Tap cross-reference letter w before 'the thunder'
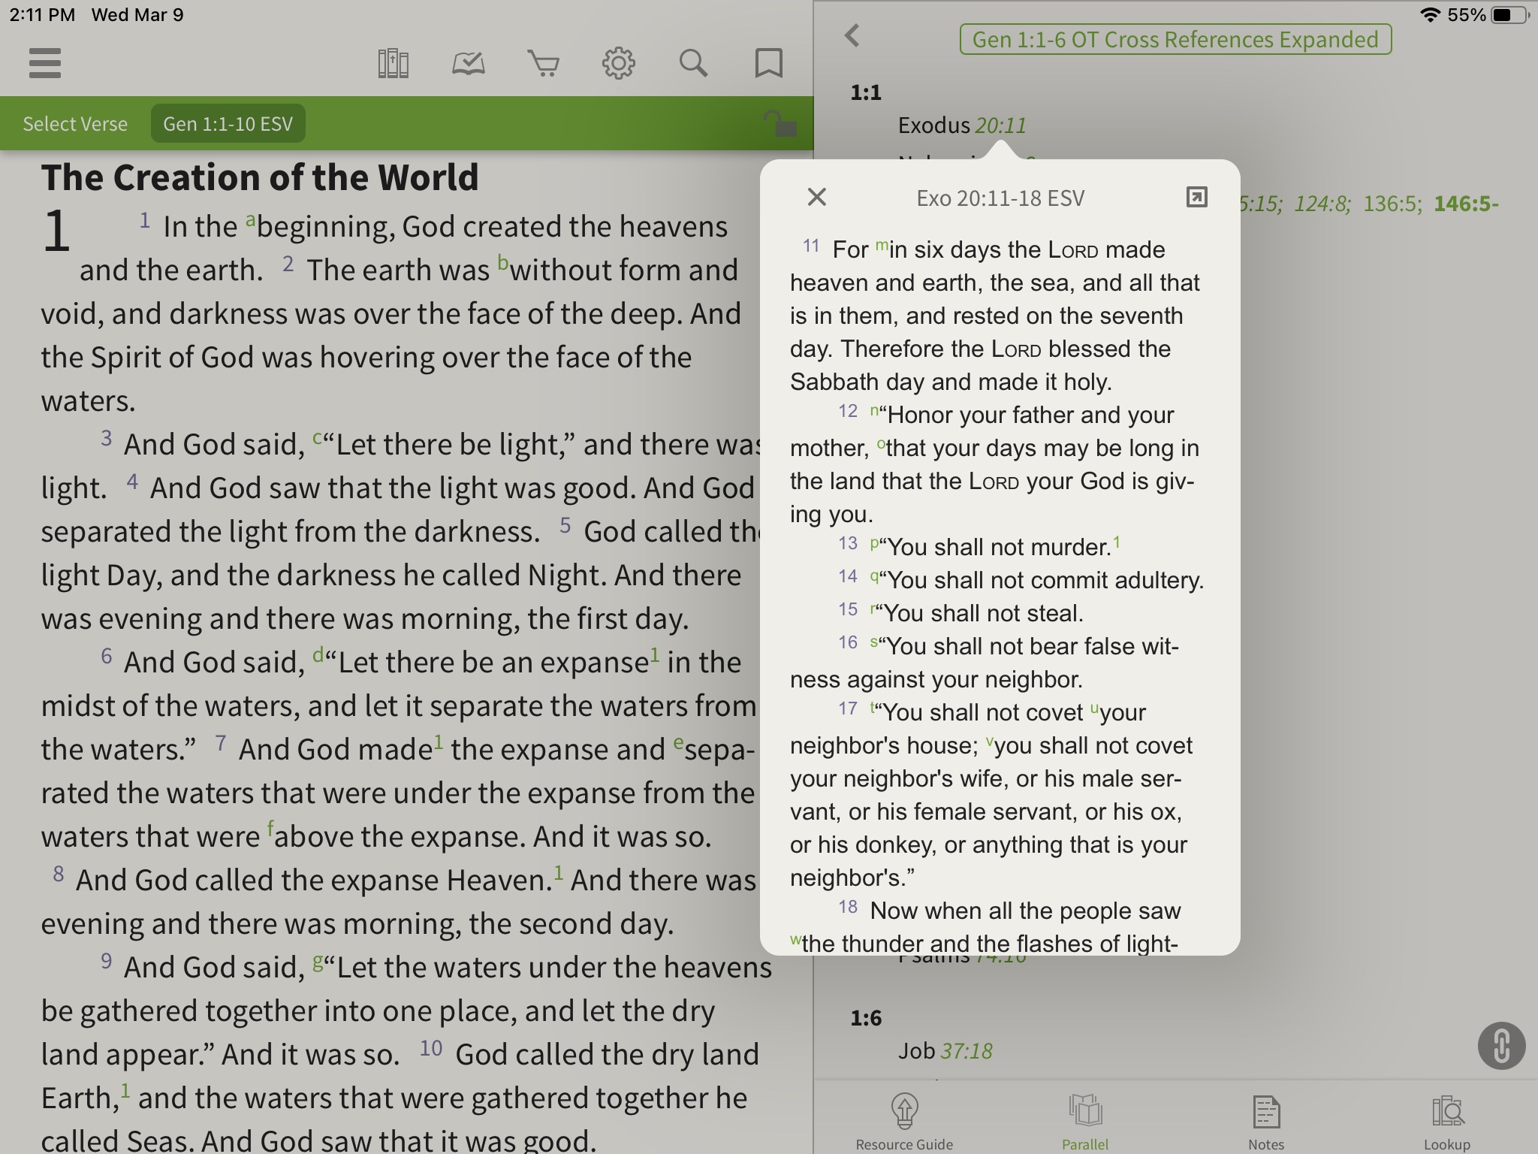This screenshot has width=1538, height=1154. (x=795, y=939)
